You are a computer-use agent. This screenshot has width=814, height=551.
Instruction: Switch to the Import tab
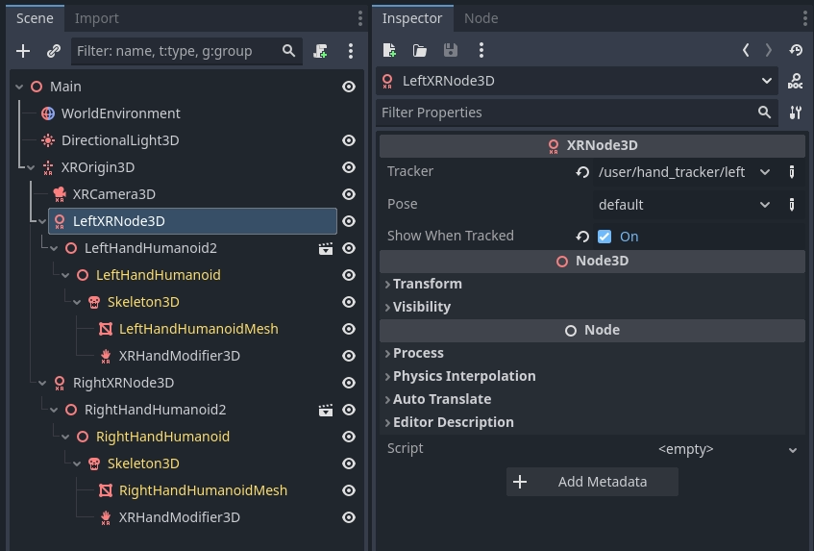click(96, 18)
